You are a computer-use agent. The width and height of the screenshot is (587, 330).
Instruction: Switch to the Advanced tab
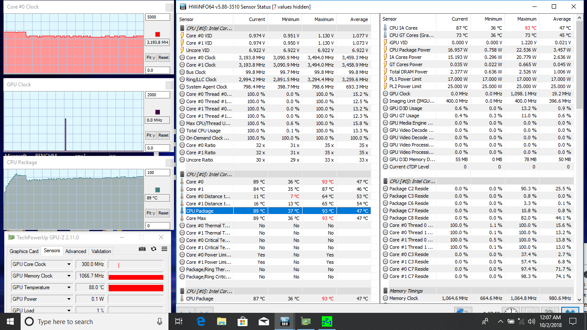pos(76,251)
